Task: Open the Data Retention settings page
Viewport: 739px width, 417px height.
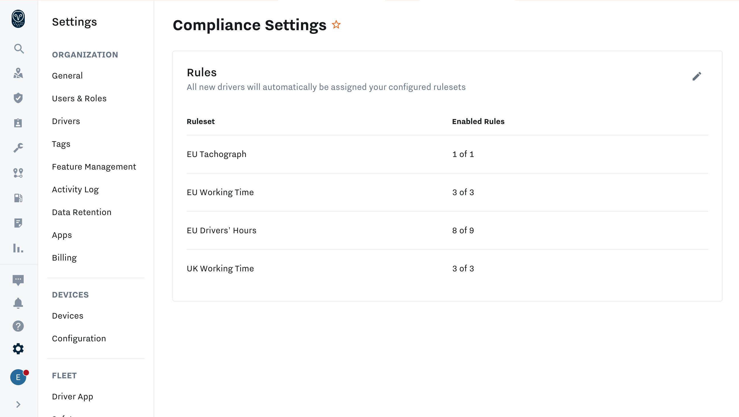Action: click(81, 212)
